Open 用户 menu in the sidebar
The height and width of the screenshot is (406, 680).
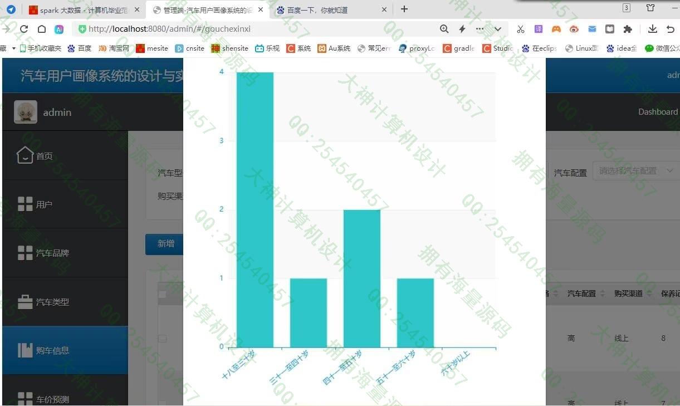pos(65,204)
